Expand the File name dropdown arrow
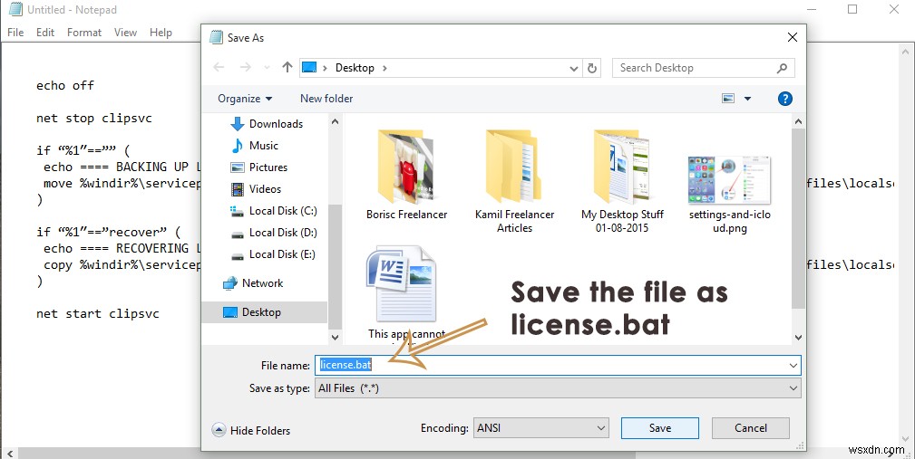Screen dimensions: 915x459 [793, 366]
